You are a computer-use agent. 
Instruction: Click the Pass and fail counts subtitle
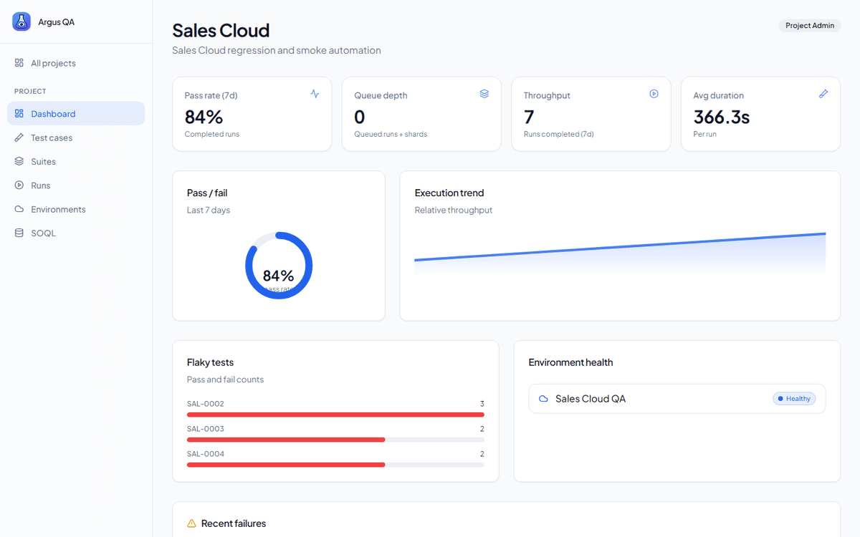click(x=226, y=379)
